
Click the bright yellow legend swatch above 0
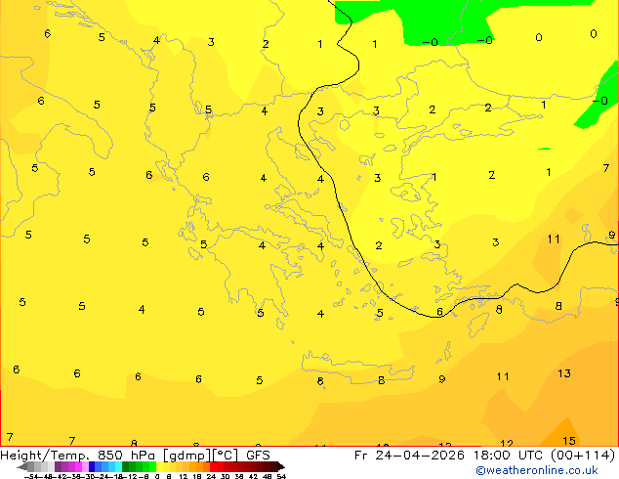pos(160,466)
